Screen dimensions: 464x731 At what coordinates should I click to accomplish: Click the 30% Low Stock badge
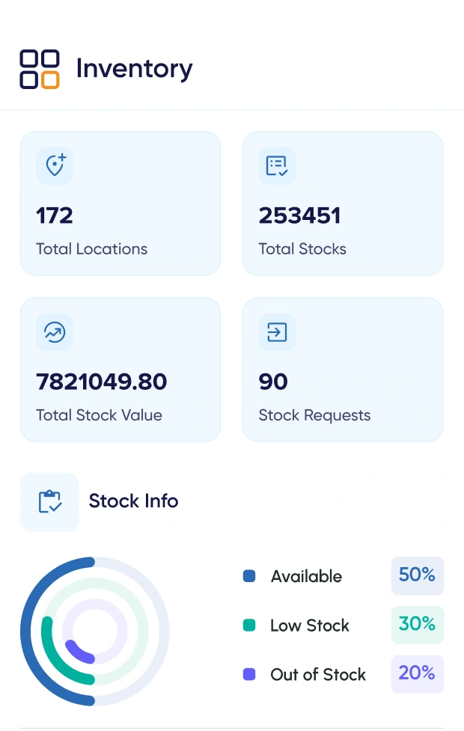point(417,625)
